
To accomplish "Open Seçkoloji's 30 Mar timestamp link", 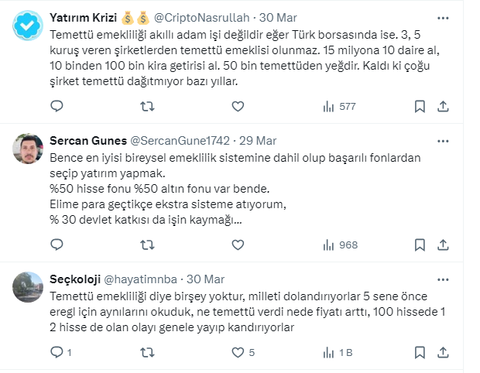I will (x=205, y=279).
